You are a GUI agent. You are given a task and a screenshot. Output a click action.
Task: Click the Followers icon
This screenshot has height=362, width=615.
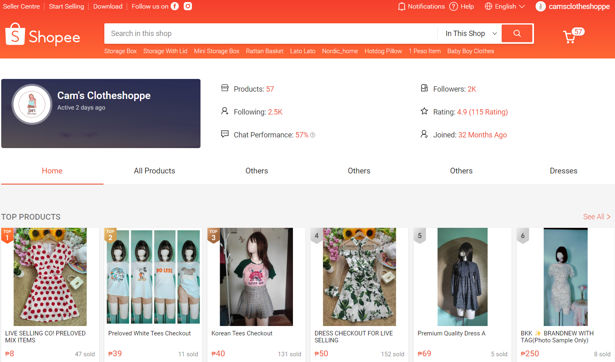(424, 88)
